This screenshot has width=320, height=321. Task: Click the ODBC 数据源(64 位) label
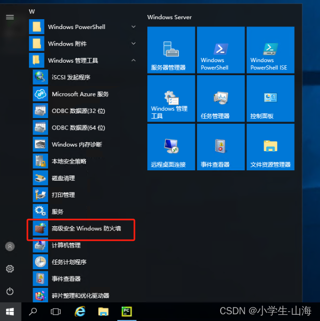78,128
